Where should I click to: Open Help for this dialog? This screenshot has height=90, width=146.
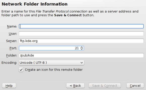click(9, 86)
